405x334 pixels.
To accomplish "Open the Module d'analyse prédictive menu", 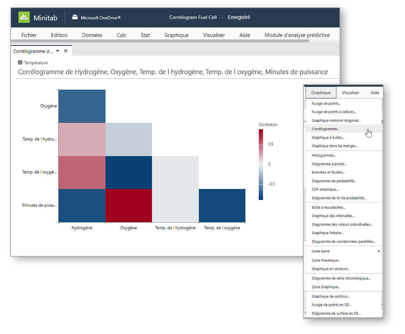I will (297, 35).
